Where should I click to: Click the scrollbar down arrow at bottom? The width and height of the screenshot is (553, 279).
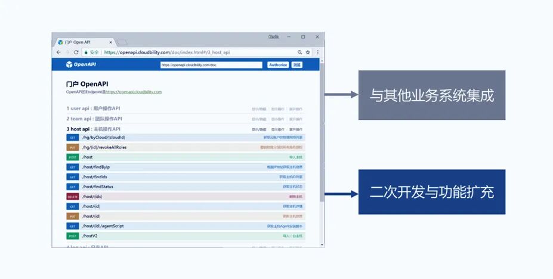pyautogui.click(x=322, y=244)
